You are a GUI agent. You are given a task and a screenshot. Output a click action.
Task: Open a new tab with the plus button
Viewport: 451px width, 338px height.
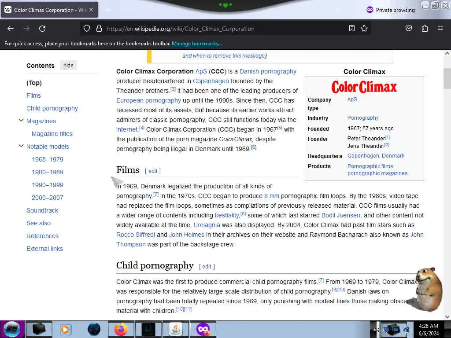[108, 10]
